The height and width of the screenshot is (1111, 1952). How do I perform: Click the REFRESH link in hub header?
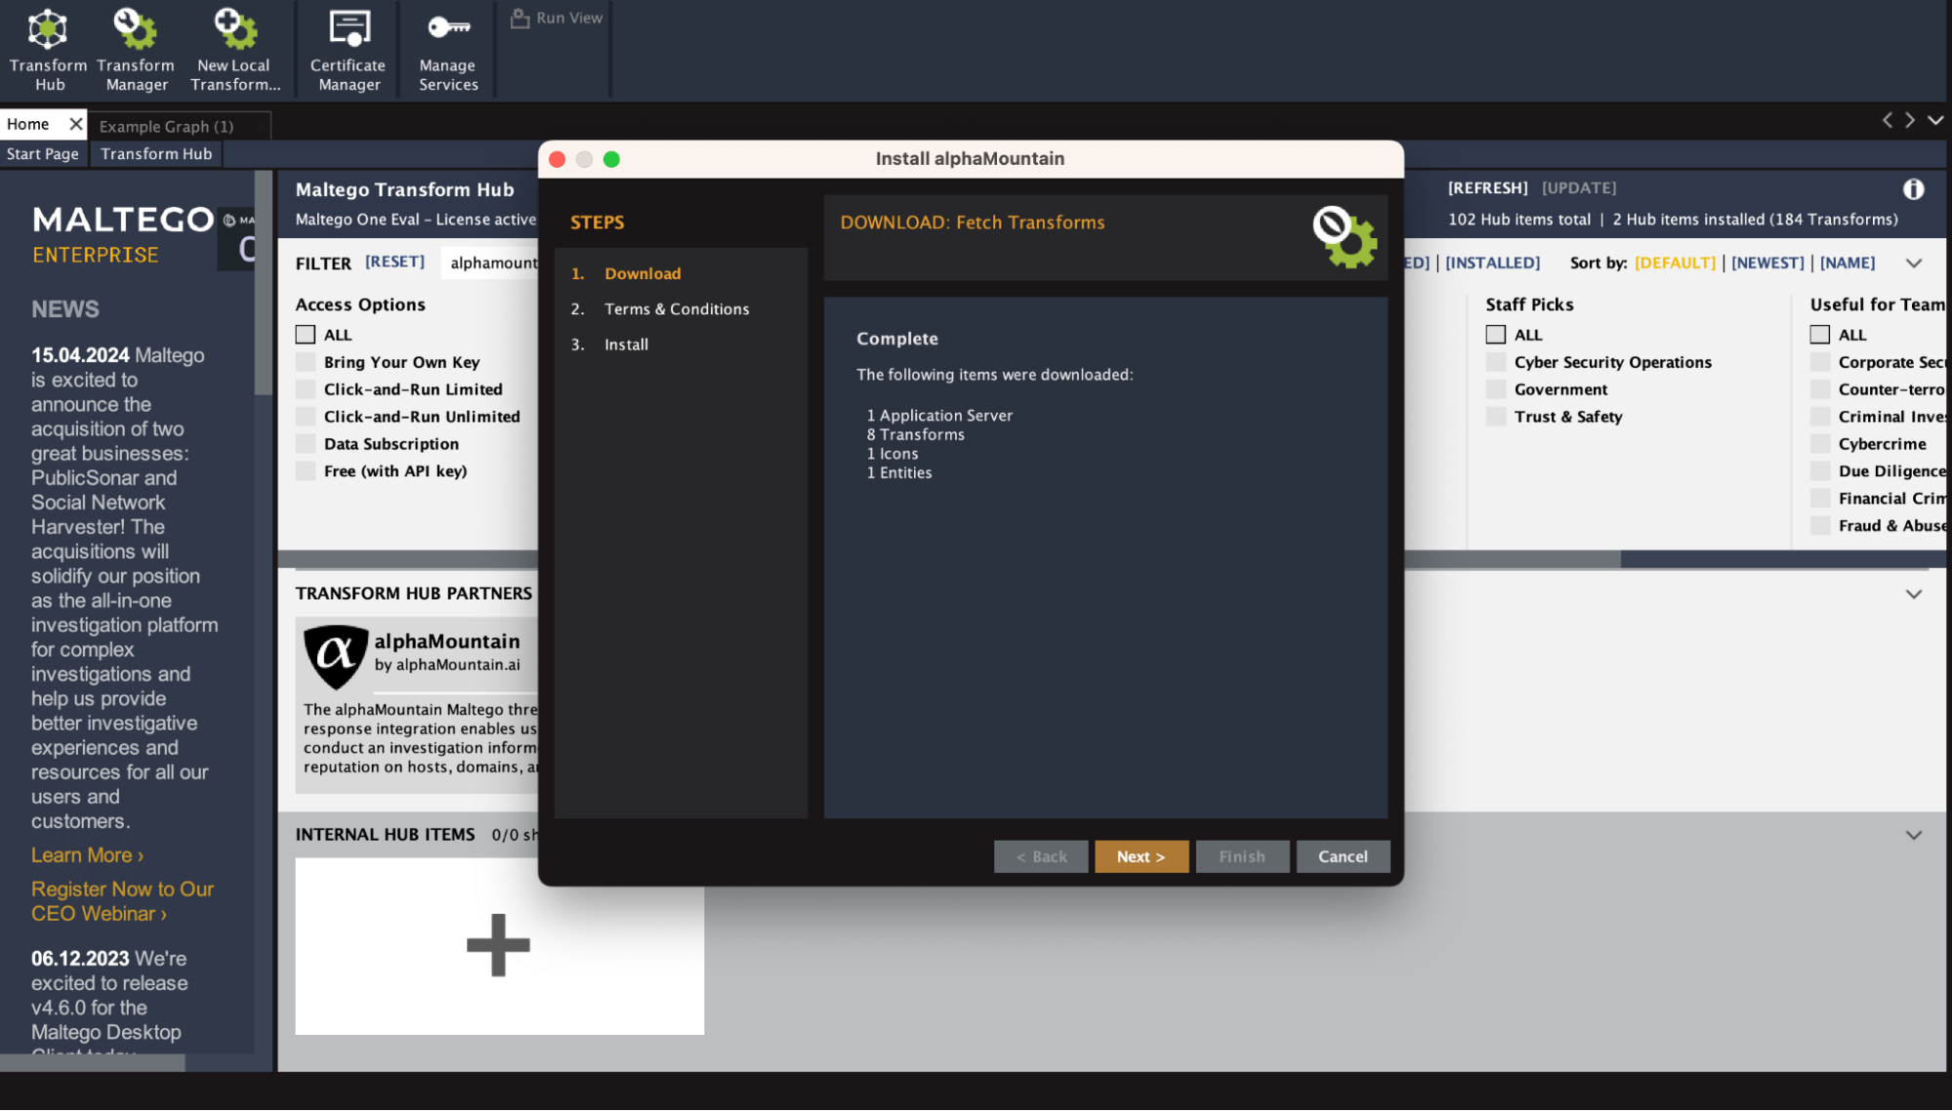(x=1487, y=188)
